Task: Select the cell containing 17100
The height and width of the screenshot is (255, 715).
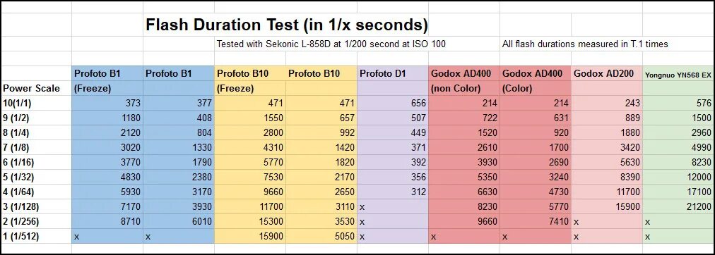Action: (x=678, y=192)
